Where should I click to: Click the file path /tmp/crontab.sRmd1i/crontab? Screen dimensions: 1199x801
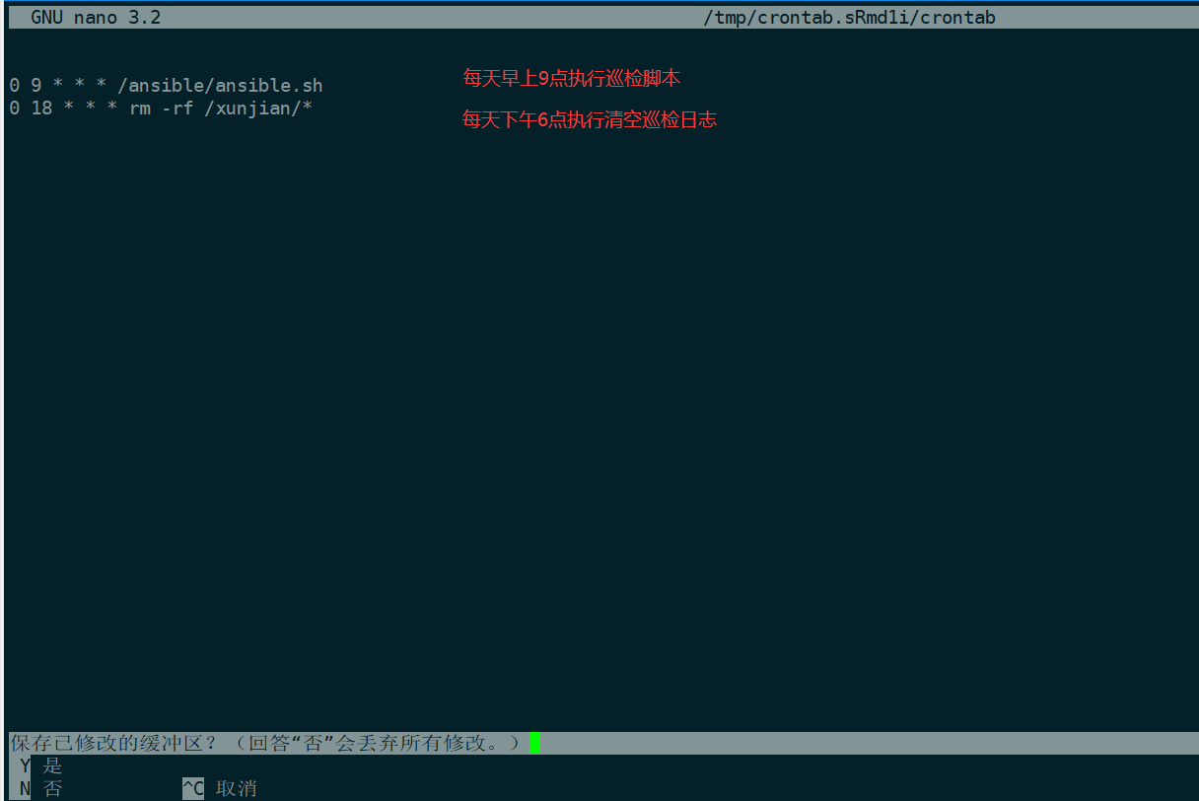tap(848, 16)
